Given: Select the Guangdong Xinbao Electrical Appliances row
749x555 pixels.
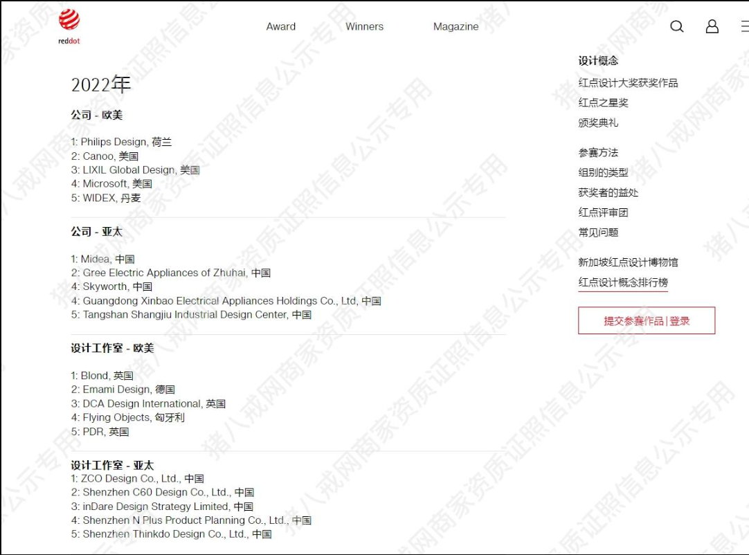Looking at the screenshot, I should [226, 301].
